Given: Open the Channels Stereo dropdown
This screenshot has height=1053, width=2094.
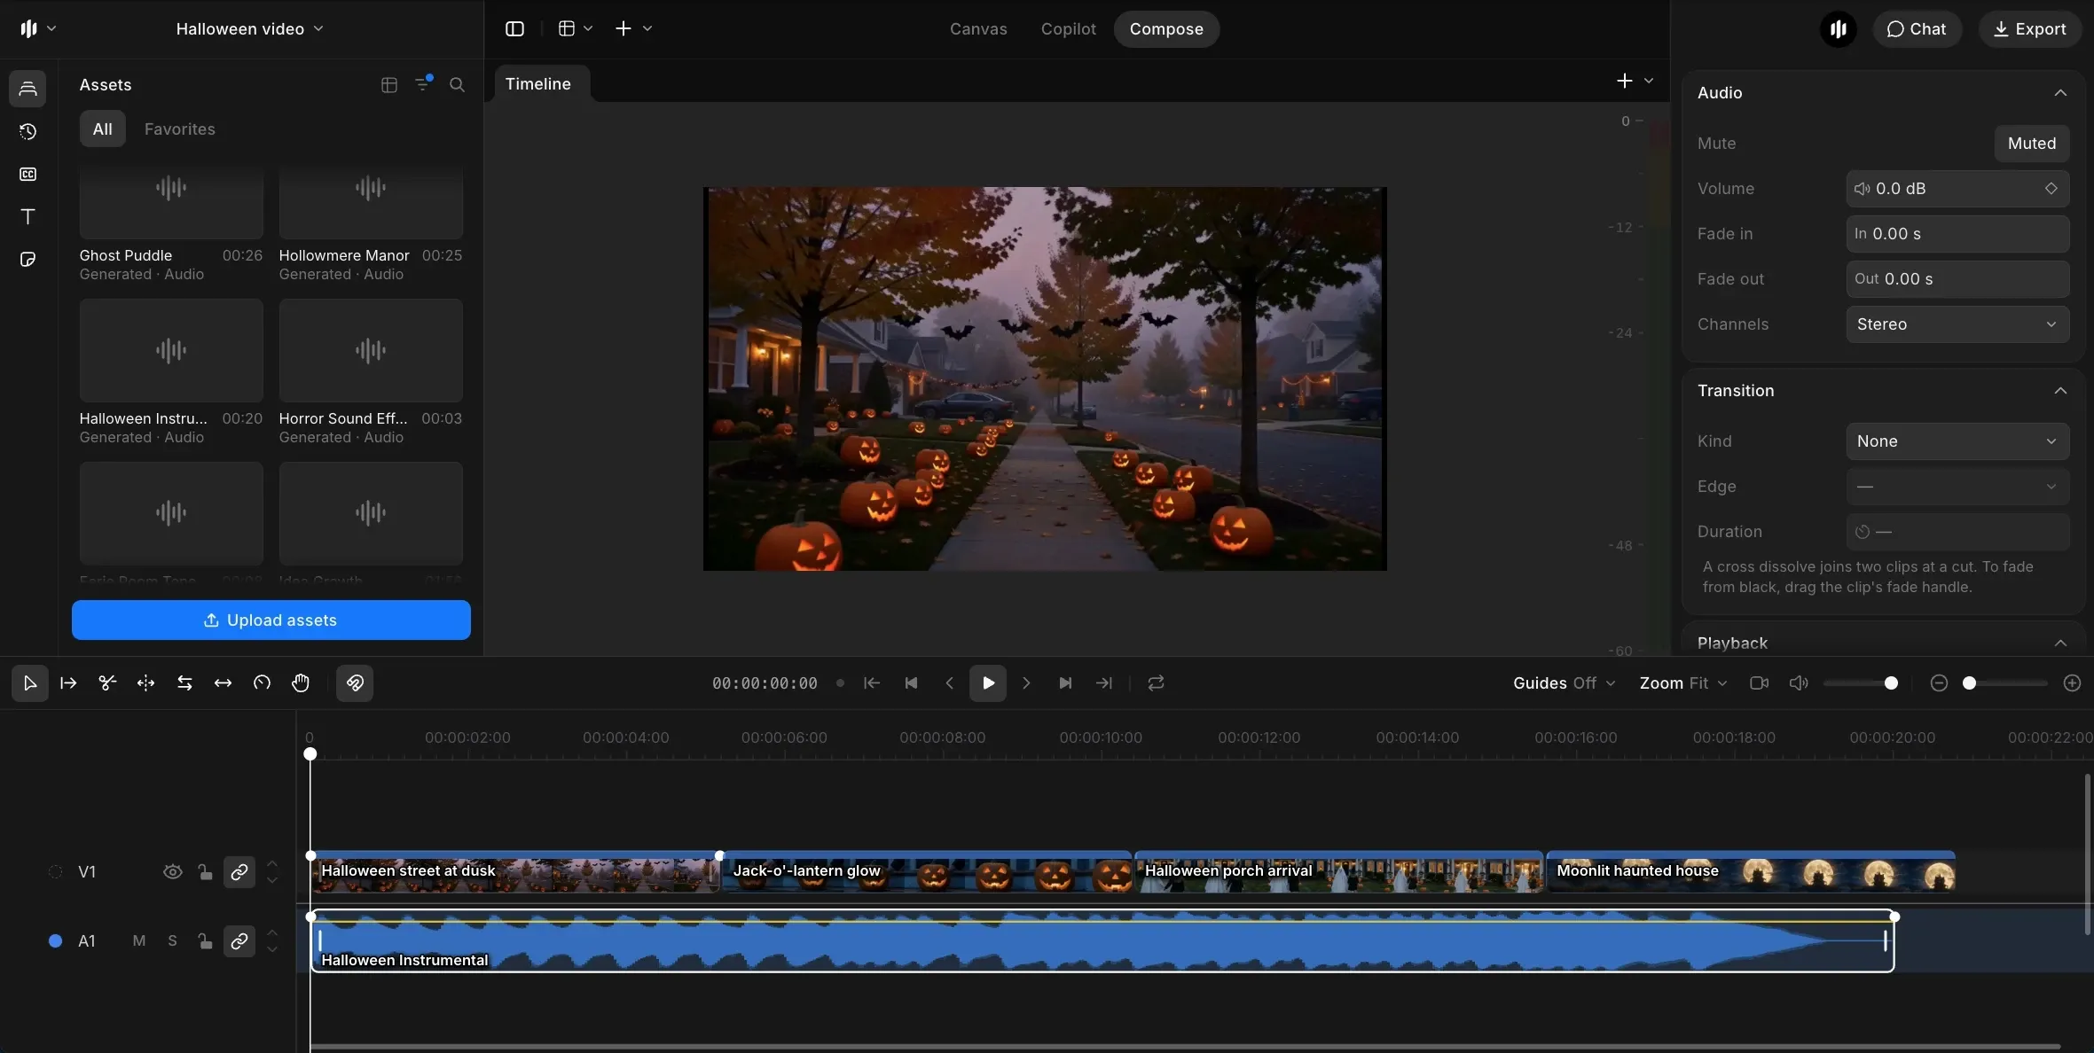Looking at the screenshot, I should (x=1957, y=324).
